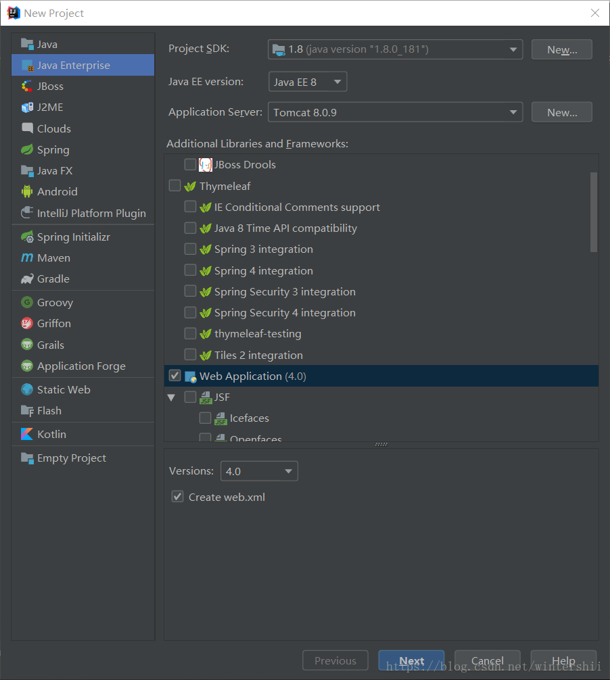This screenshot has width=610, height=680.
Task: Click New button next to Project SDK
Action: pyautogui.click(x=562, y=49)
